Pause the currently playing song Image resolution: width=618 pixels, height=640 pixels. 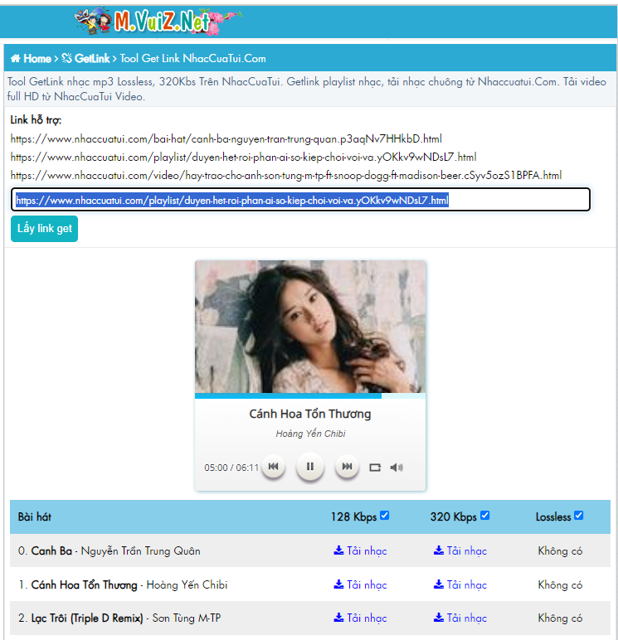310,467
